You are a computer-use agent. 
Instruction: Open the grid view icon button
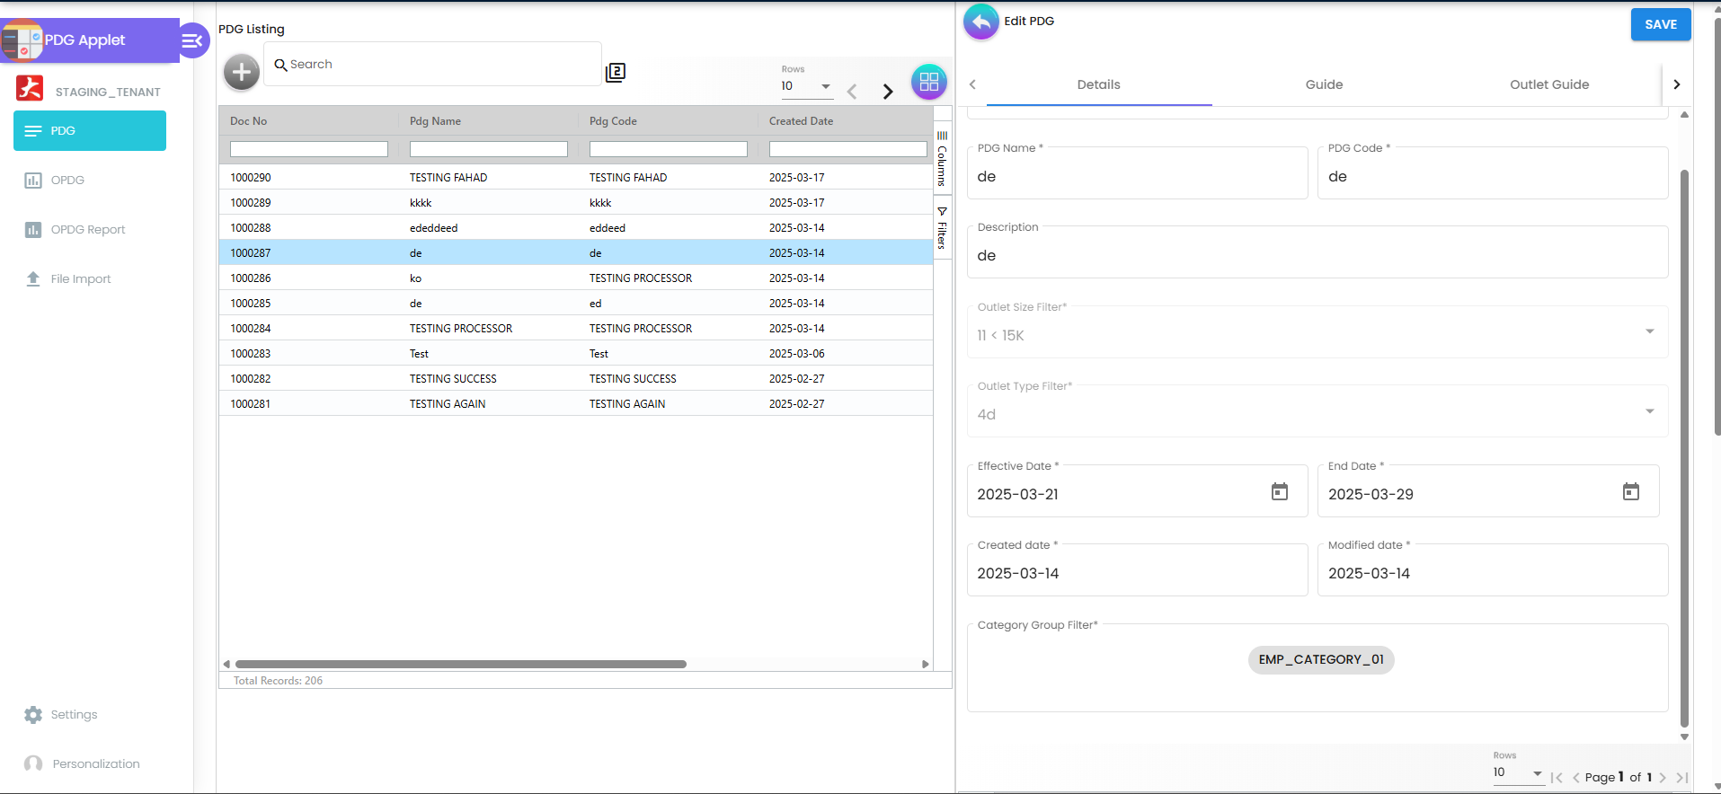click(928, 82)
